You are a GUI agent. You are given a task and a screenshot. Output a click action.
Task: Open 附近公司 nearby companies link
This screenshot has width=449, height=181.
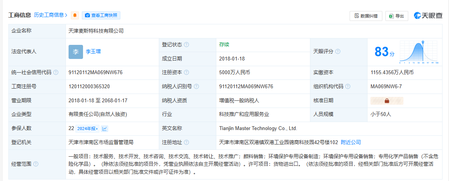[351, 142]
